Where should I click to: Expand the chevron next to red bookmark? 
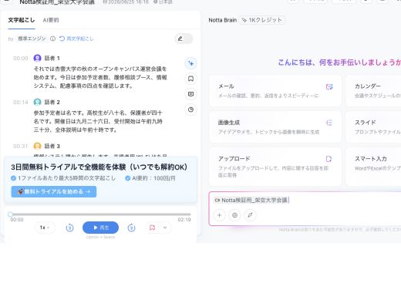[165, 228]
